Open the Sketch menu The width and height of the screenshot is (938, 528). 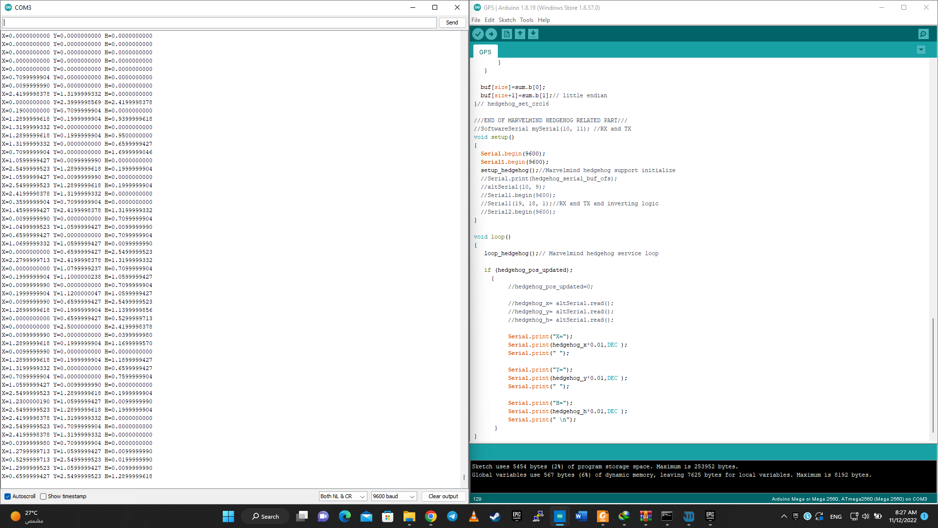pos(507,20)
